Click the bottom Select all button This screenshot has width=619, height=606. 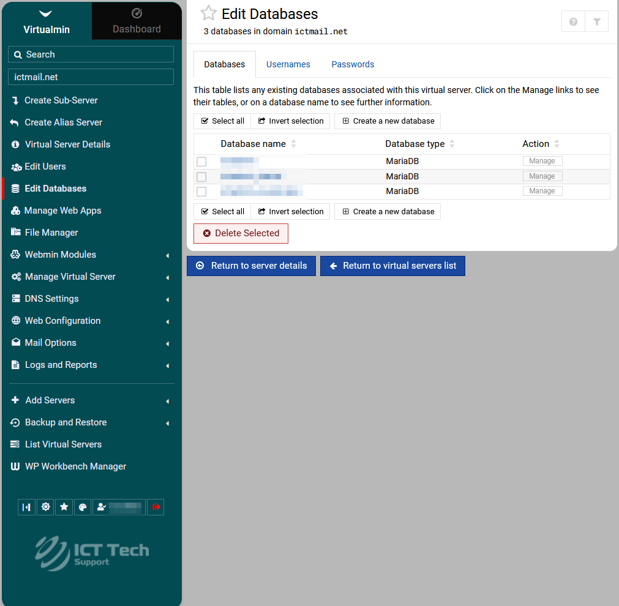(222, 212)
